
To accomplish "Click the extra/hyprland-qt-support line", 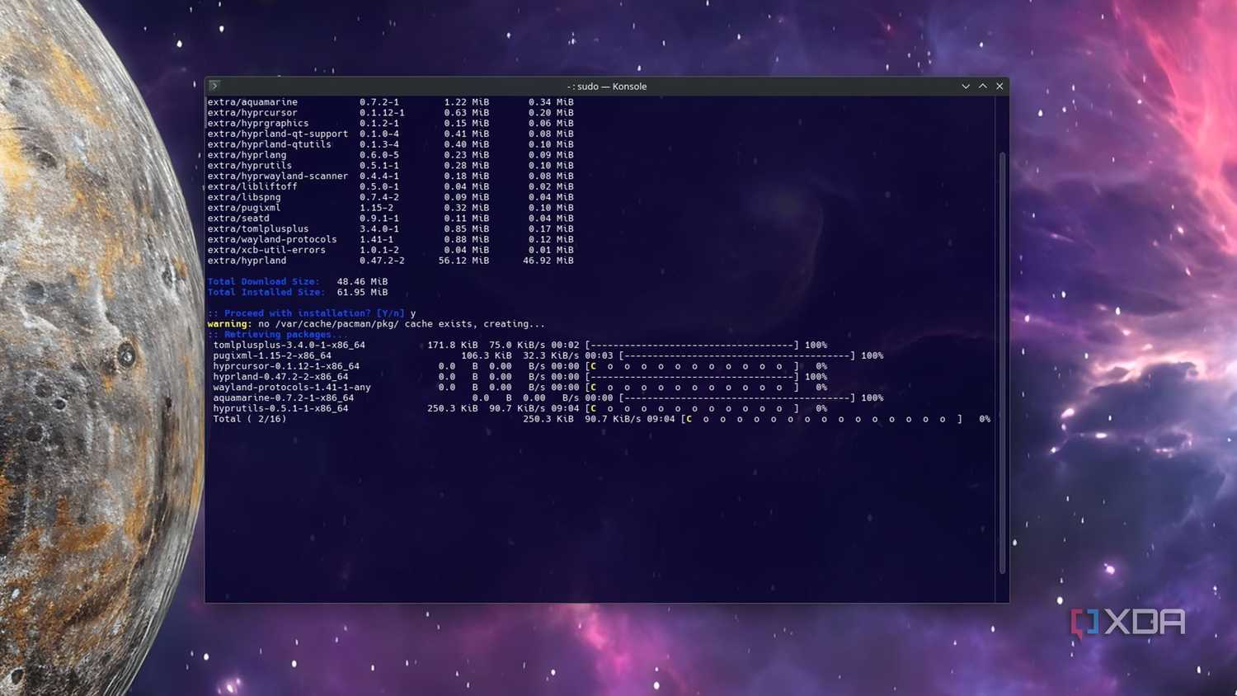I will coord(390,134).
